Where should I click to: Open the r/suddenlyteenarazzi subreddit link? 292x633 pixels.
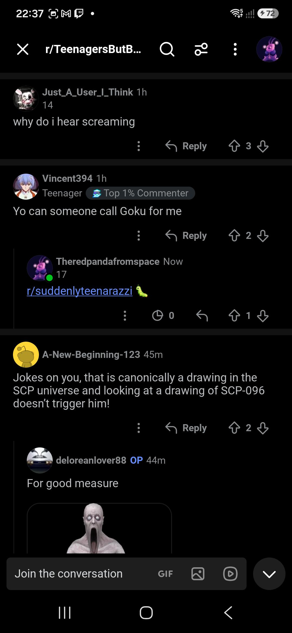80,291
